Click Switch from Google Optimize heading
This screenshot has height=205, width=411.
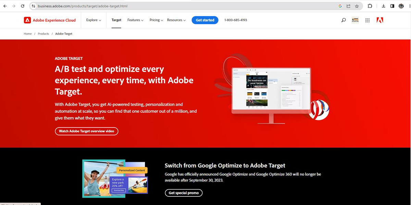[225, 165]
